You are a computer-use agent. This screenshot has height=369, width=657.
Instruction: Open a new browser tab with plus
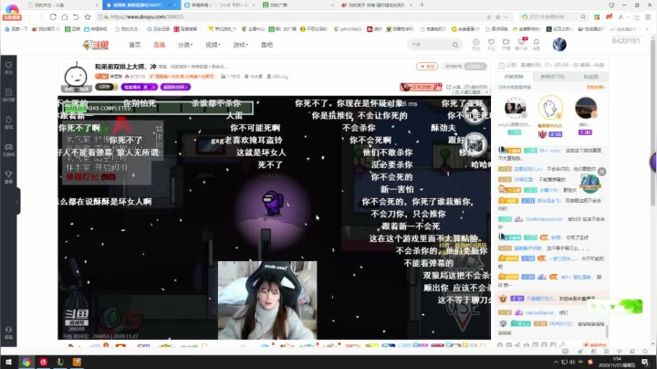422,5
